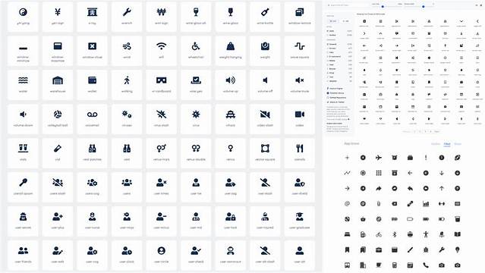Pick the volume-up speaker icon

point(230,85)
